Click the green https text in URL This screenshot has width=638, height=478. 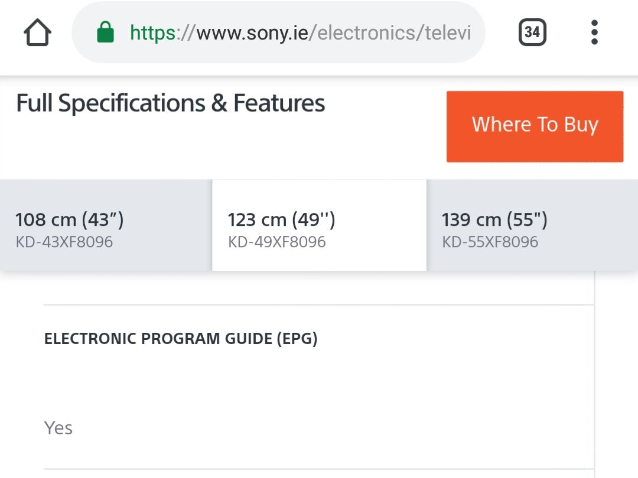(x=153, y=32)
